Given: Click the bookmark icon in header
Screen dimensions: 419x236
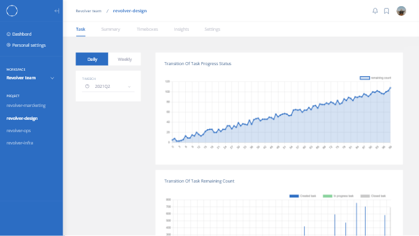Looking at the screenshot, I should [386, 11].
